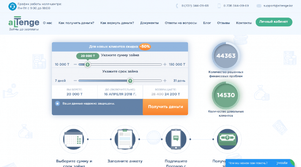The height and width of the screenshot is (167, 301).
Task: Click the Получить деньги button
Action: pos(165,107)
